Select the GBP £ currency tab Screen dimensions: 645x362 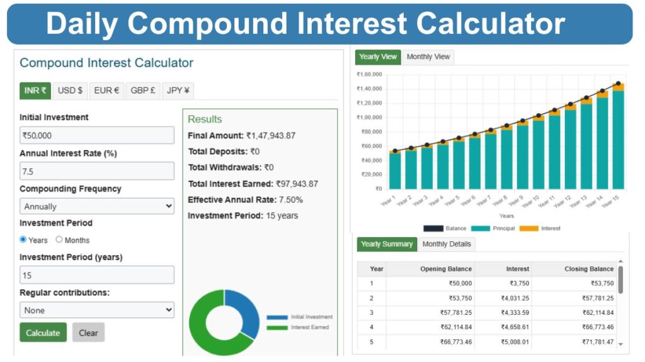pos(142,90)
